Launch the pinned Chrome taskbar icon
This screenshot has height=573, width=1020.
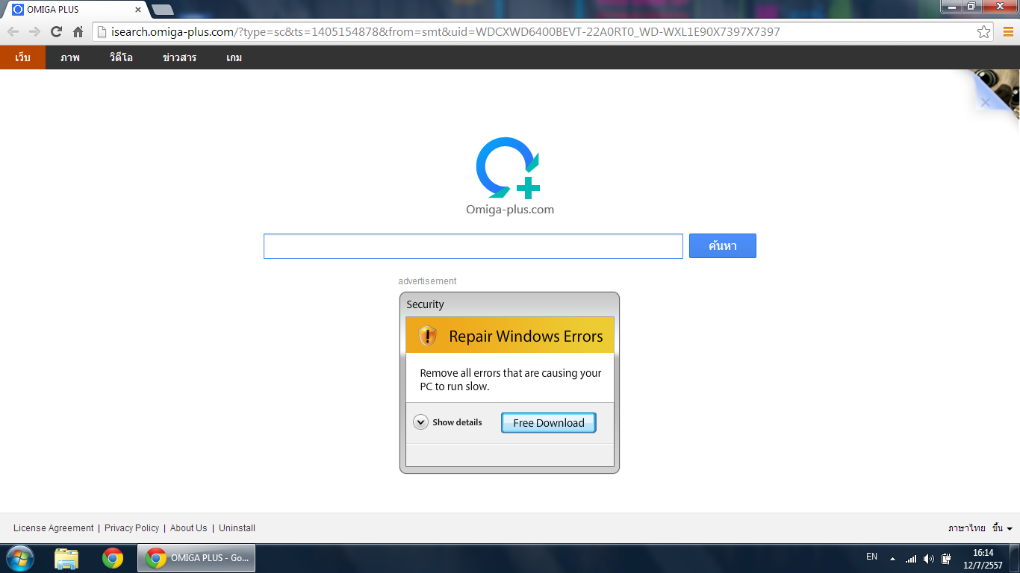pos(113,558)
